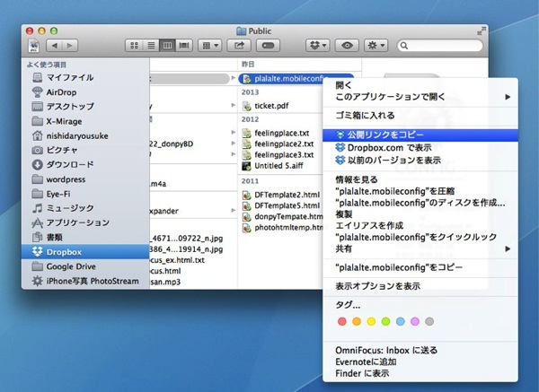The width and height of the screenshot is (539, 392).
Task: Click the forward navigation arrow
Action: tap(70, 46)
